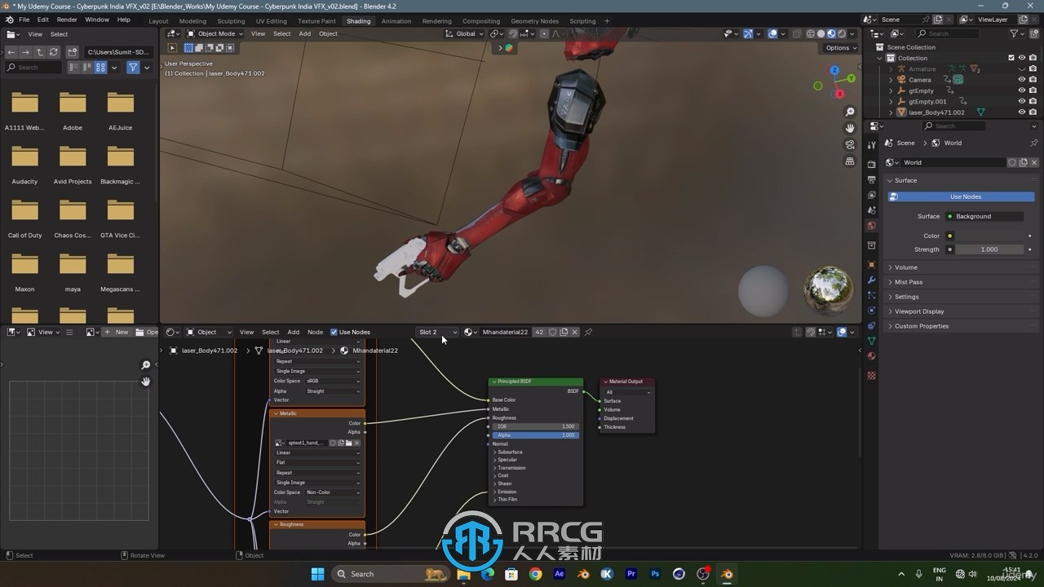Select wireframe viewport shading icon

point(811,34)
